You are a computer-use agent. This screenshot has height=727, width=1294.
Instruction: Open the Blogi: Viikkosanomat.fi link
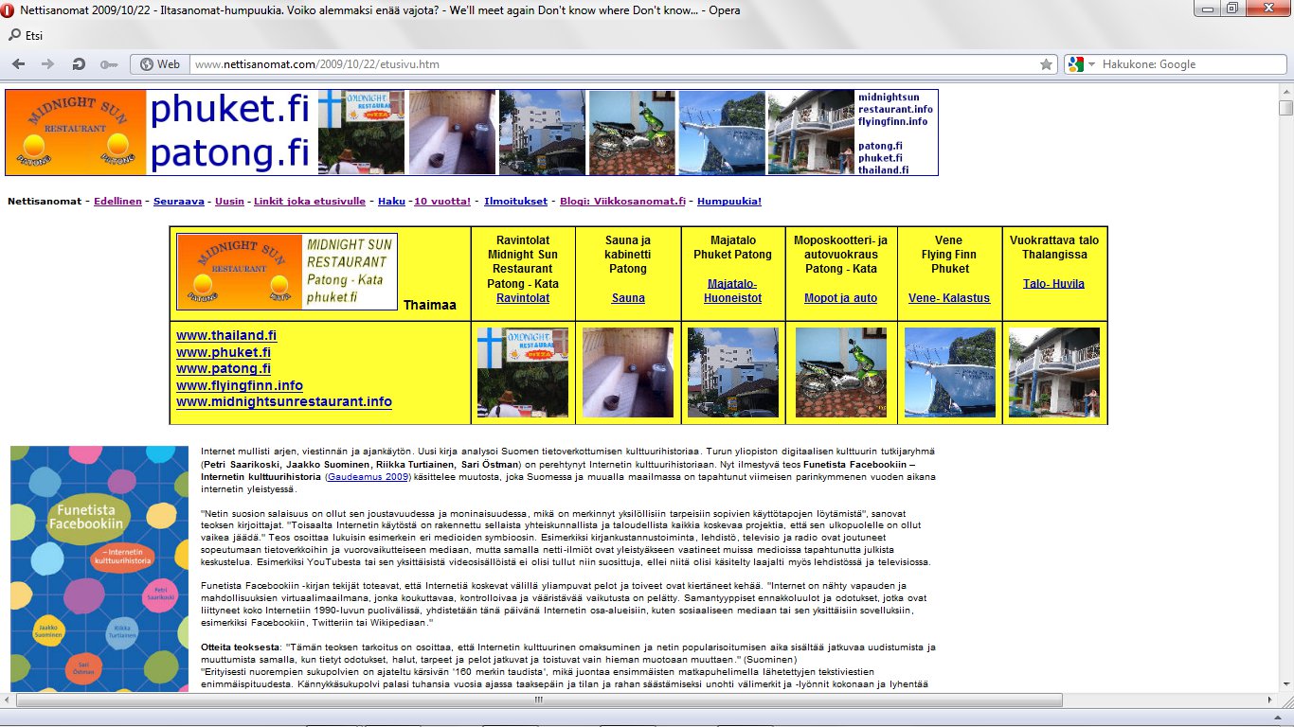click(x=621, y=202)
